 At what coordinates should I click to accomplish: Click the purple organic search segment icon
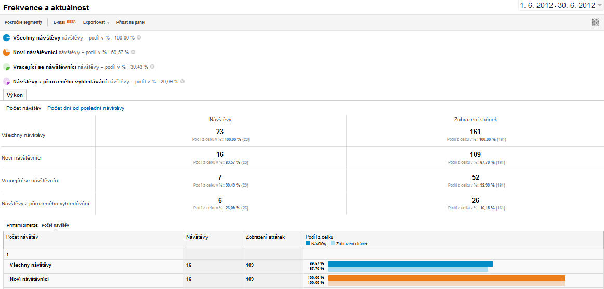tap(6, 81)
